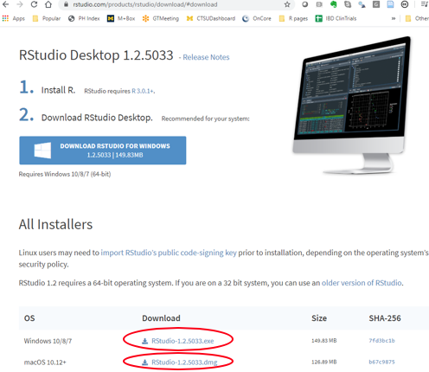Screen dimensions: 429x372
Task: Click the 'All Installers' heading
Action: 55,224
